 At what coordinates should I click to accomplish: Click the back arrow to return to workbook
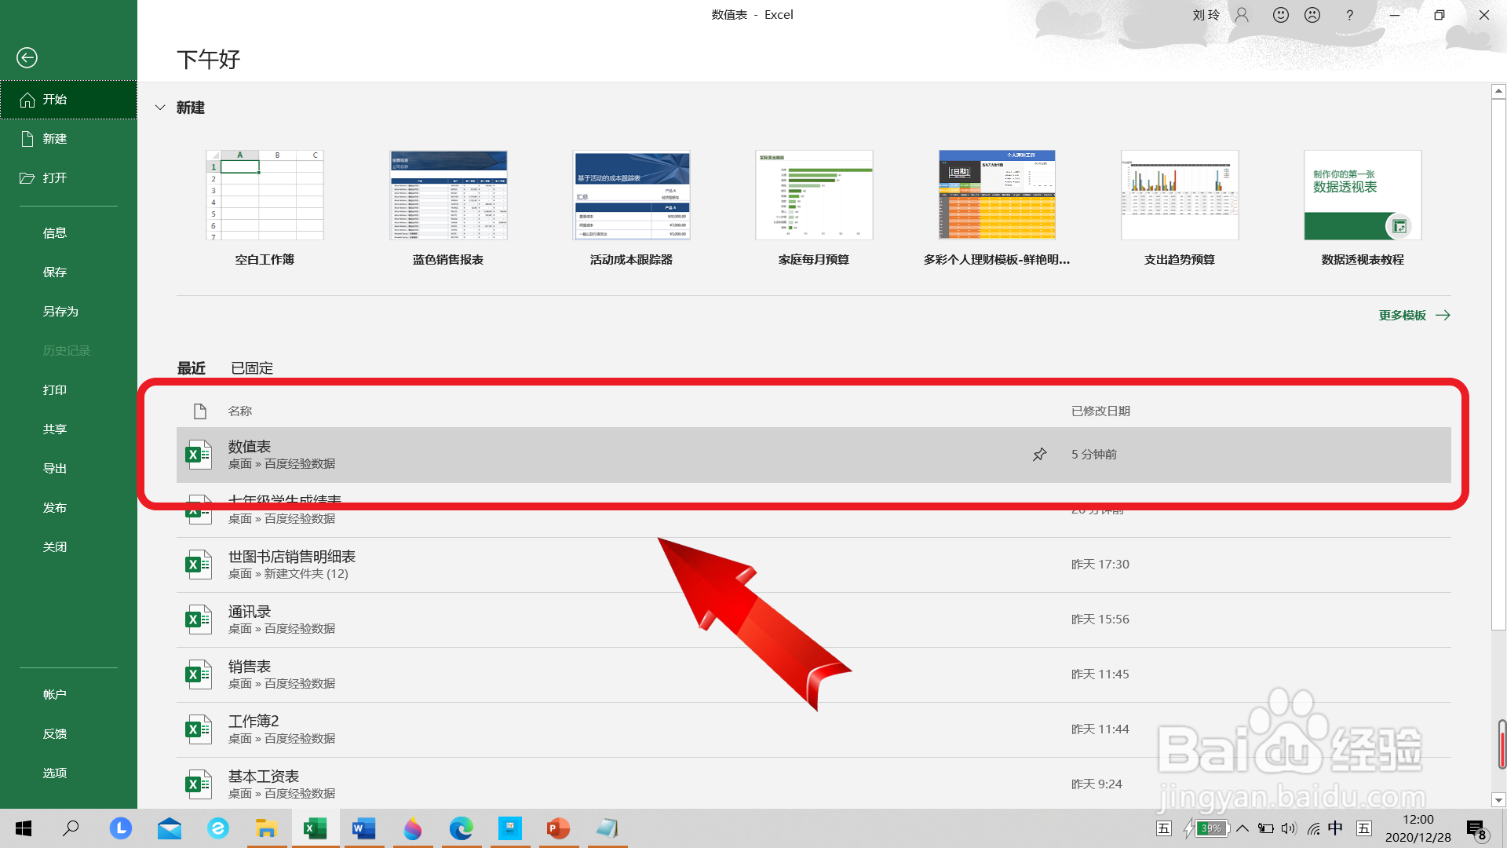pyautogui.click(x=27, y=57)
